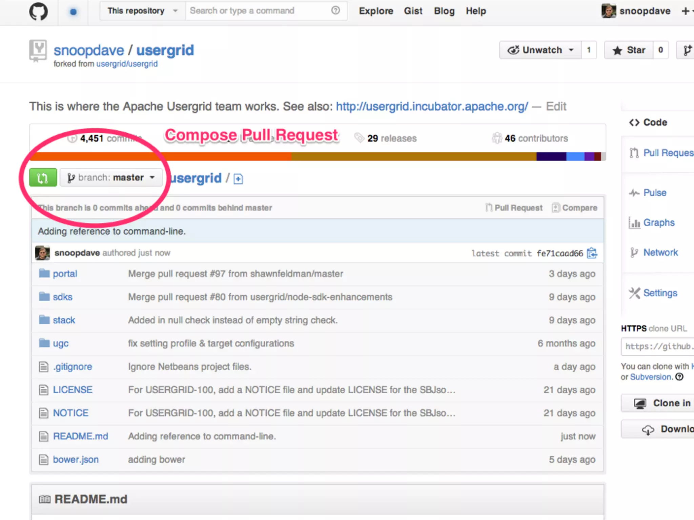694x520 pixels.
Task: Switch to the Pulse sidebar tab
Action: [654, 193]
